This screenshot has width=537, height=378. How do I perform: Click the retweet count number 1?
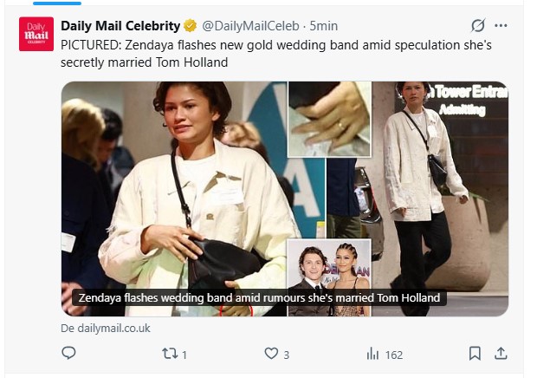[184, 355]
